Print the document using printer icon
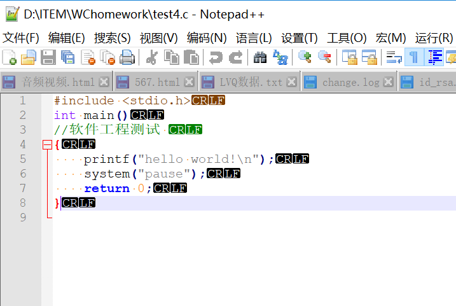 (127, 57)
